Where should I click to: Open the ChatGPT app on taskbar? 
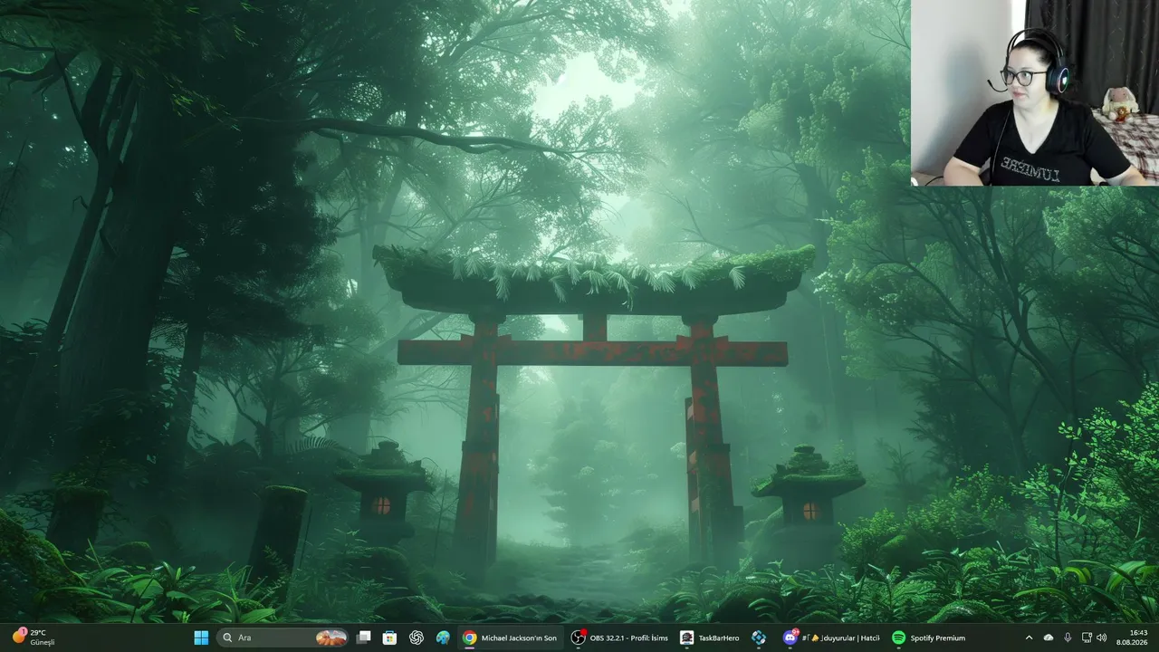[417, 638]
